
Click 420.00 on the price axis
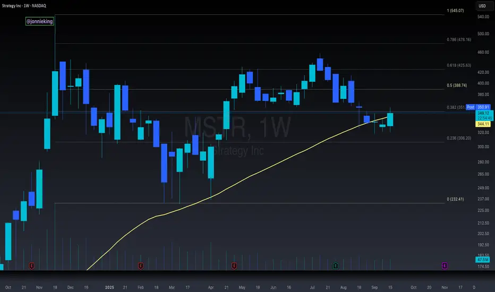point(483,72)
